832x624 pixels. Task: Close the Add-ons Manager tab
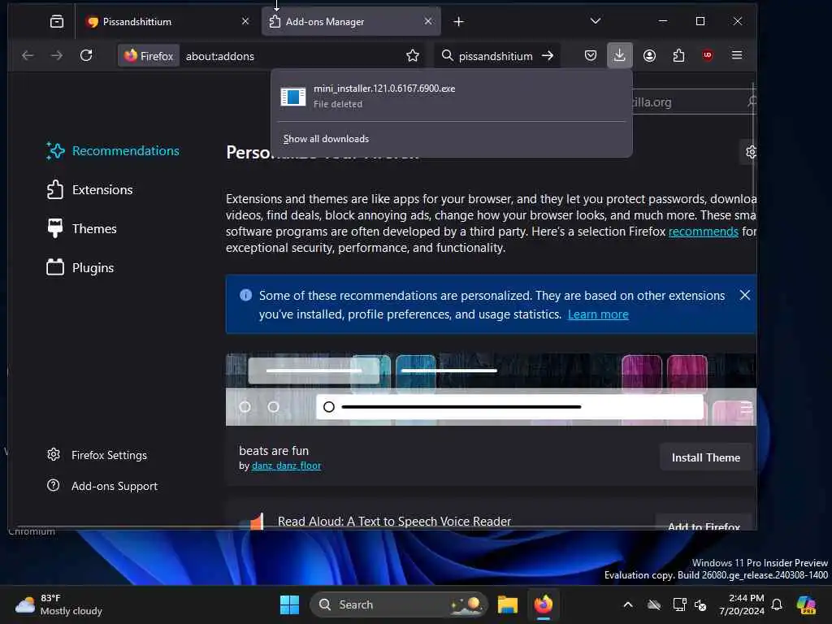point(428,21)
